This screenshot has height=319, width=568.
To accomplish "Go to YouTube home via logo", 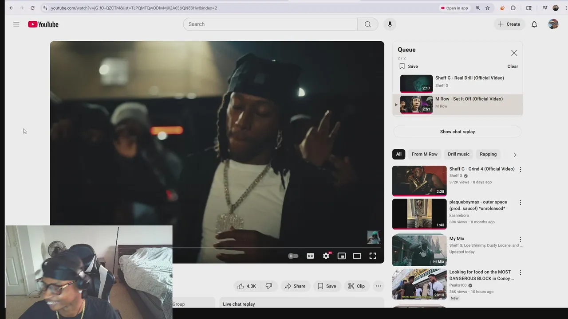I will click(43, 24).
